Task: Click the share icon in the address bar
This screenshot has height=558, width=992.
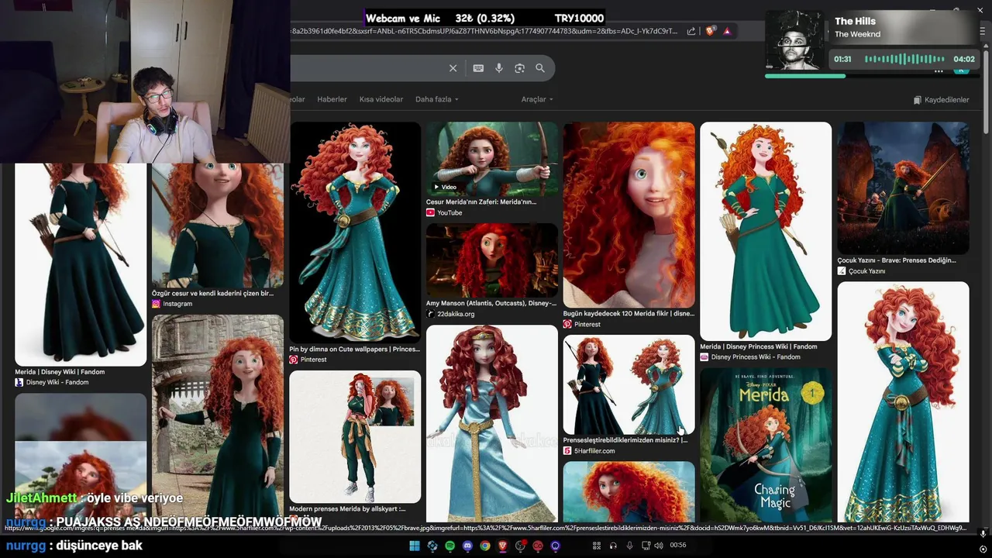Action: point(691,31)
